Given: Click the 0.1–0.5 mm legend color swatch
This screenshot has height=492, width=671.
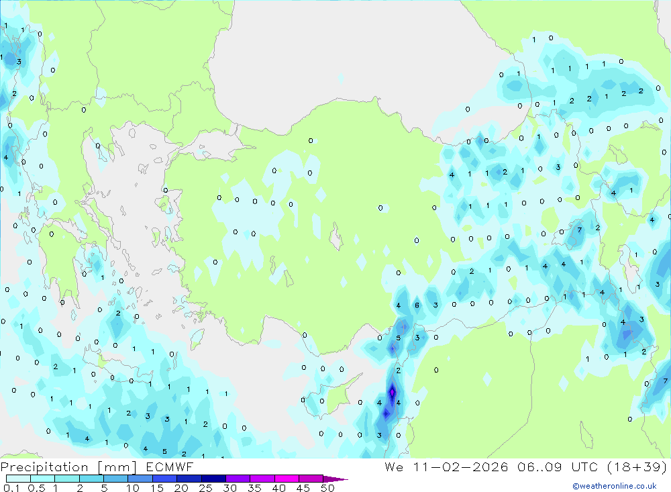Looking at the screenshot, I should click(x=18, y=479).
